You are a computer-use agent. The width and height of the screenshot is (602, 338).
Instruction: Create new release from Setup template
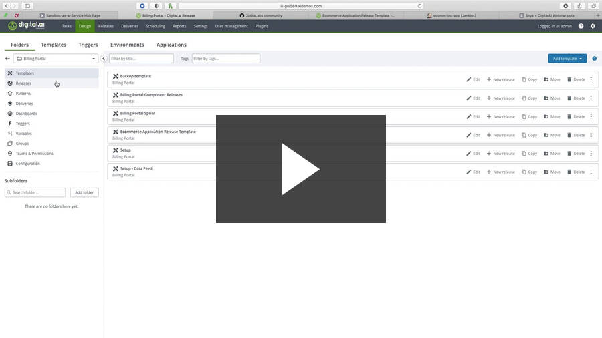pos(500,153)
